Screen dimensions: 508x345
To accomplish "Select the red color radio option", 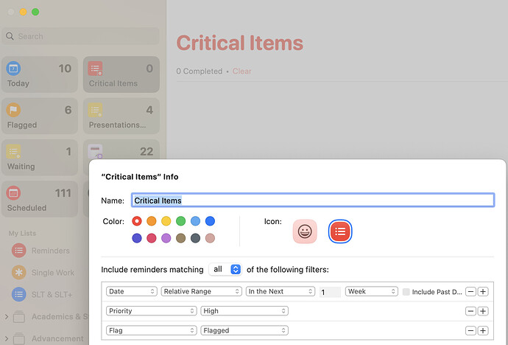I will point(137,221).
